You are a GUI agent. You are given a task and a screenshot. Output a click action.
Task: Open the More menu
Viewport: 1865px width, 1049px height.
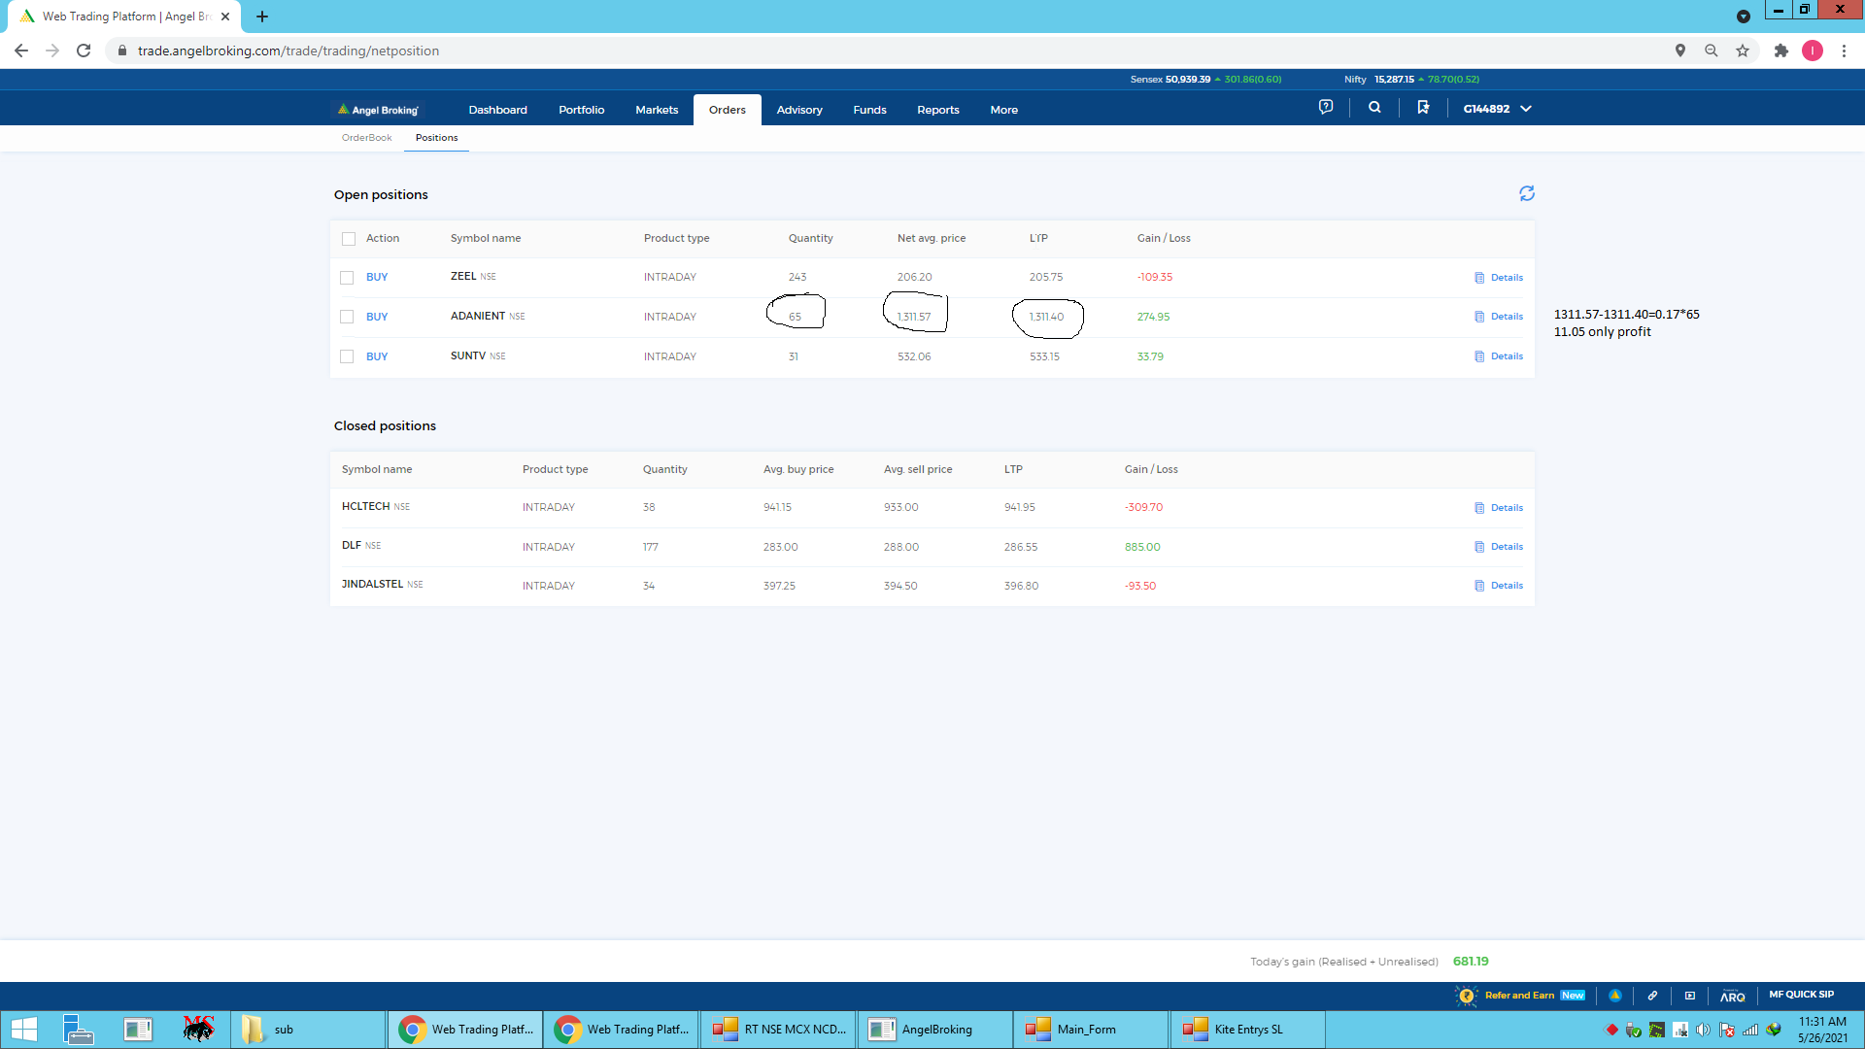coord(1003,110)
